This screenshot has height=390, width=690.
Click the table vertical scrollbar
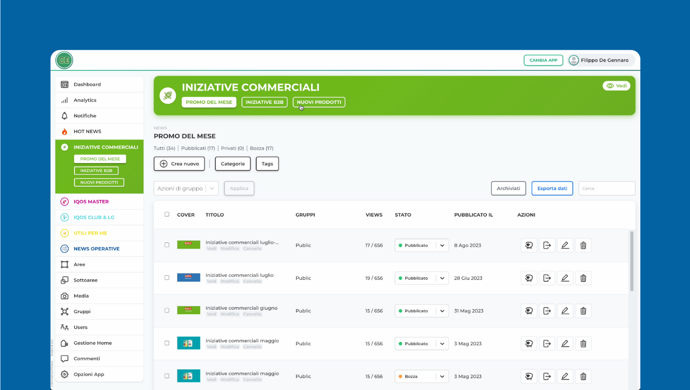pos(631,261)
